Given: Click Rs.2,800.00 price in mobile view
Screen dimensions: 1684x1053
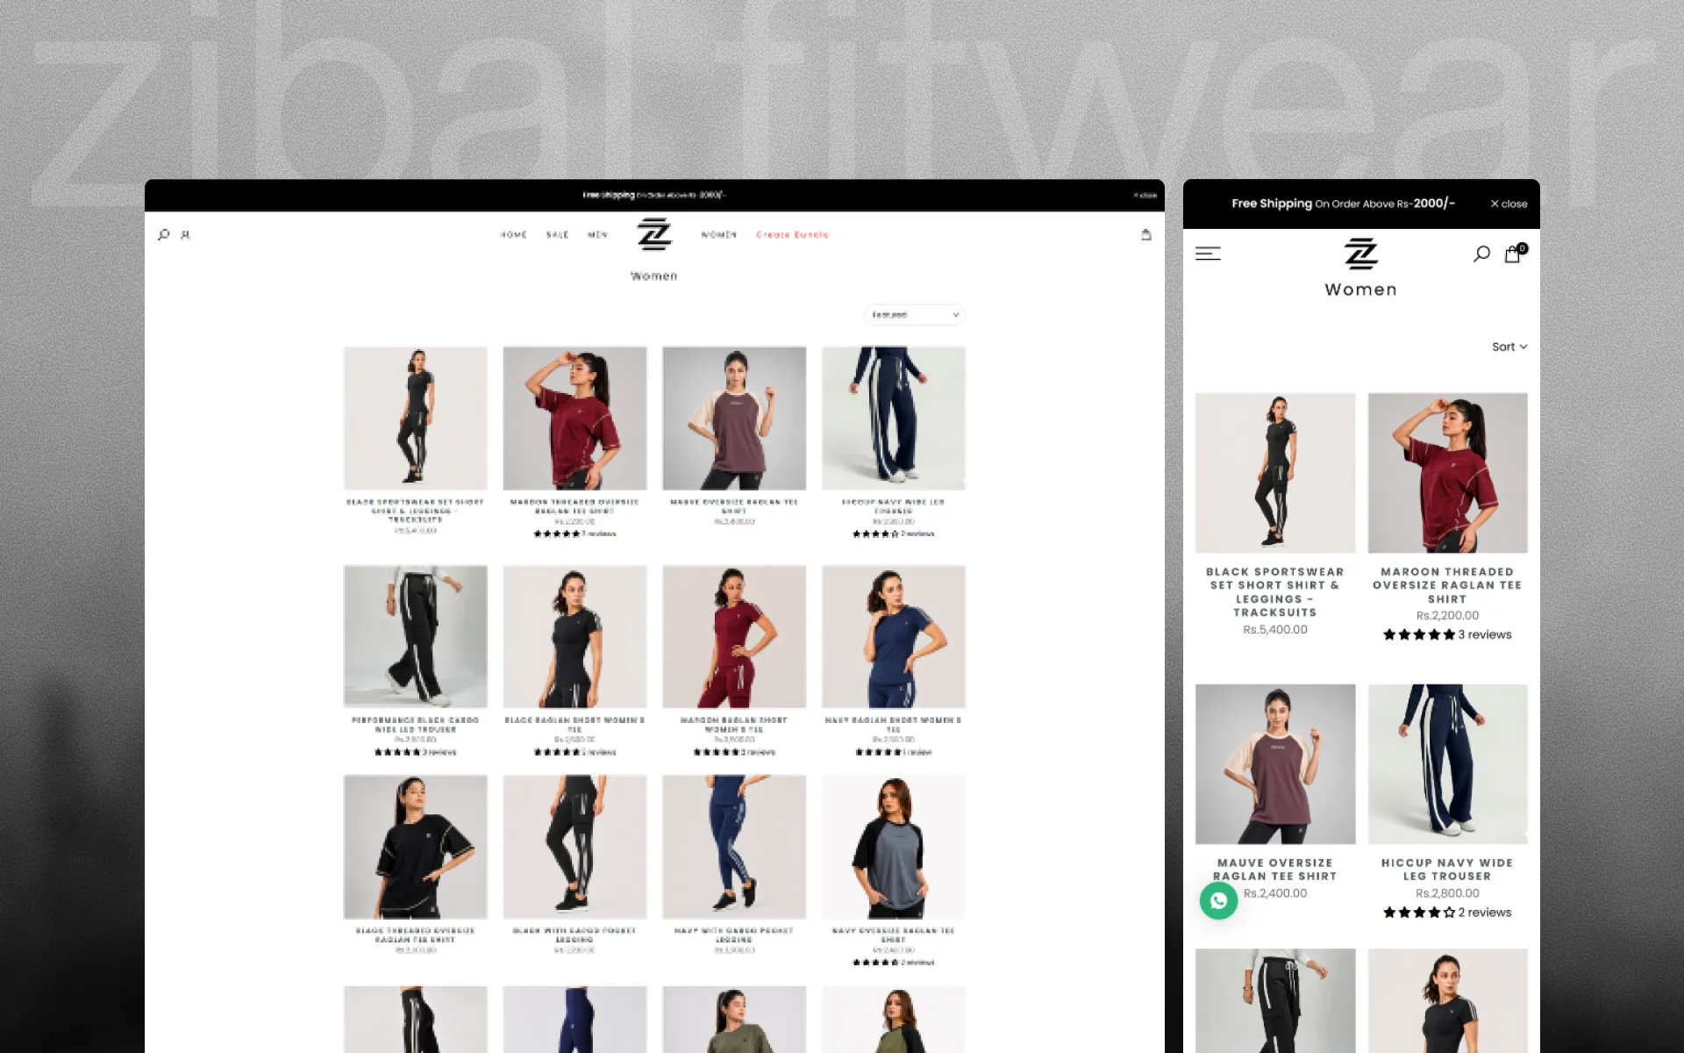Looking at the screenshot, I should point(1447,893).
